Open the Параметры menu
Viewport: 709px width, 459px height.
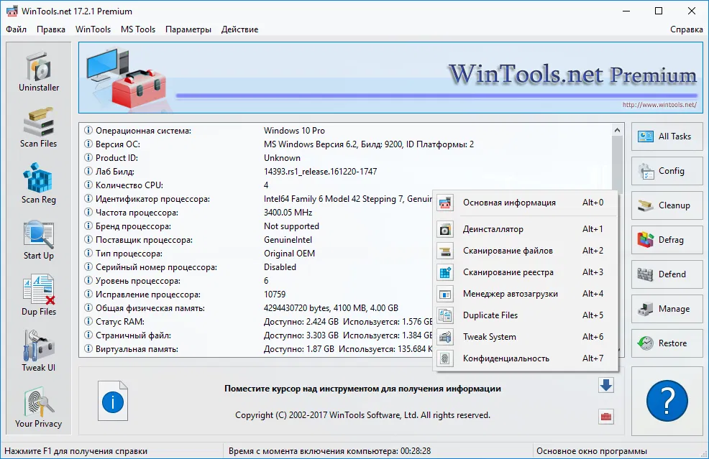[188, 29]
